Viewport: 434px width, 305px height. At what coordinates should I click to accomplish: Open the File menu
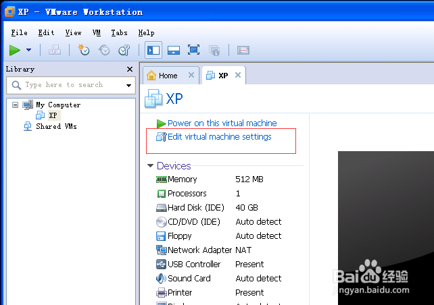click(x=19, y=33)
